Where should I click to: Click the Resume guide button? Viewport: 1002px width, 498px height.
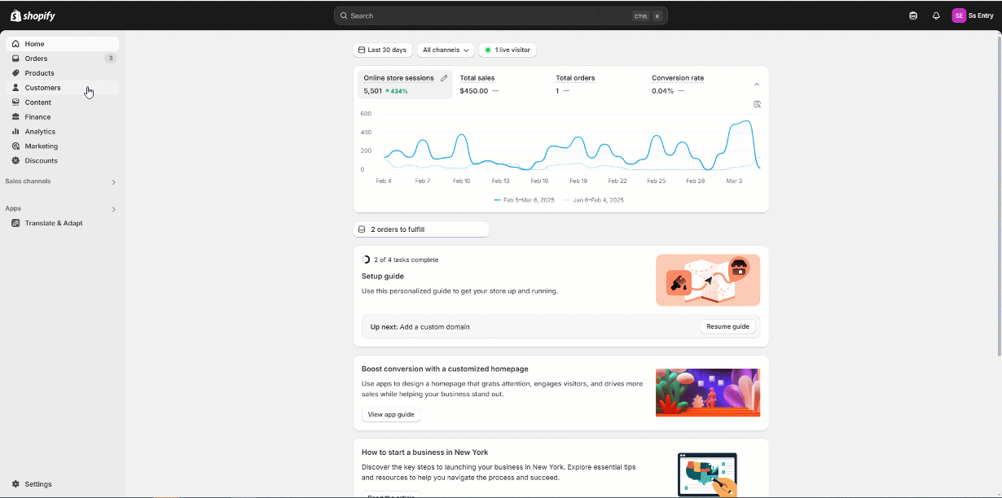[x=727, y=326]
